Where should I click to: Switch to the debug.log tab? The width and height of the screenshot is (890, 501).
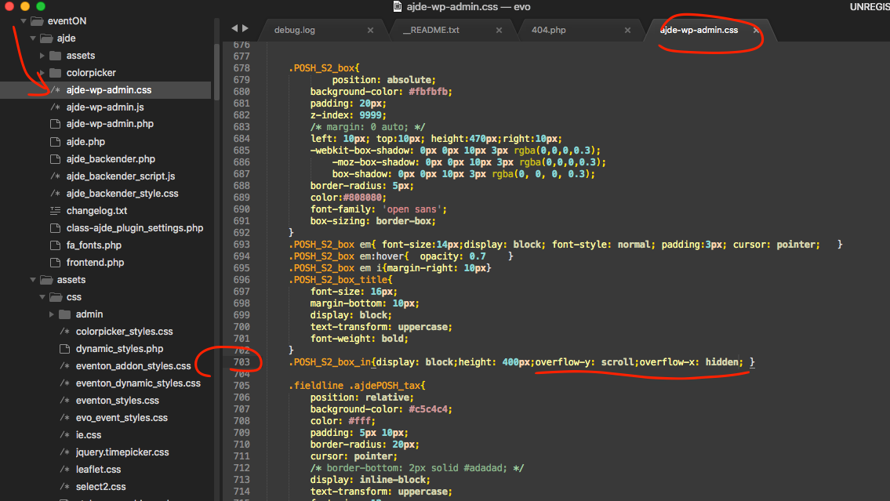click(294, 31)
